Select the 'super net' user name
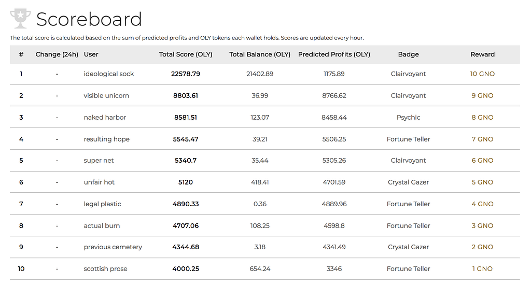The image size is (531, 285). [99, 161]
